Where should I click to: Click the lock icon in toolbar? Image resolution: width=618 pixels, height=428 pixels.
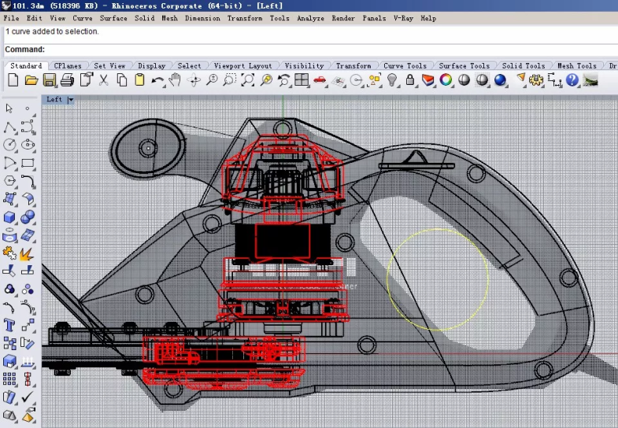pos(410,80)
